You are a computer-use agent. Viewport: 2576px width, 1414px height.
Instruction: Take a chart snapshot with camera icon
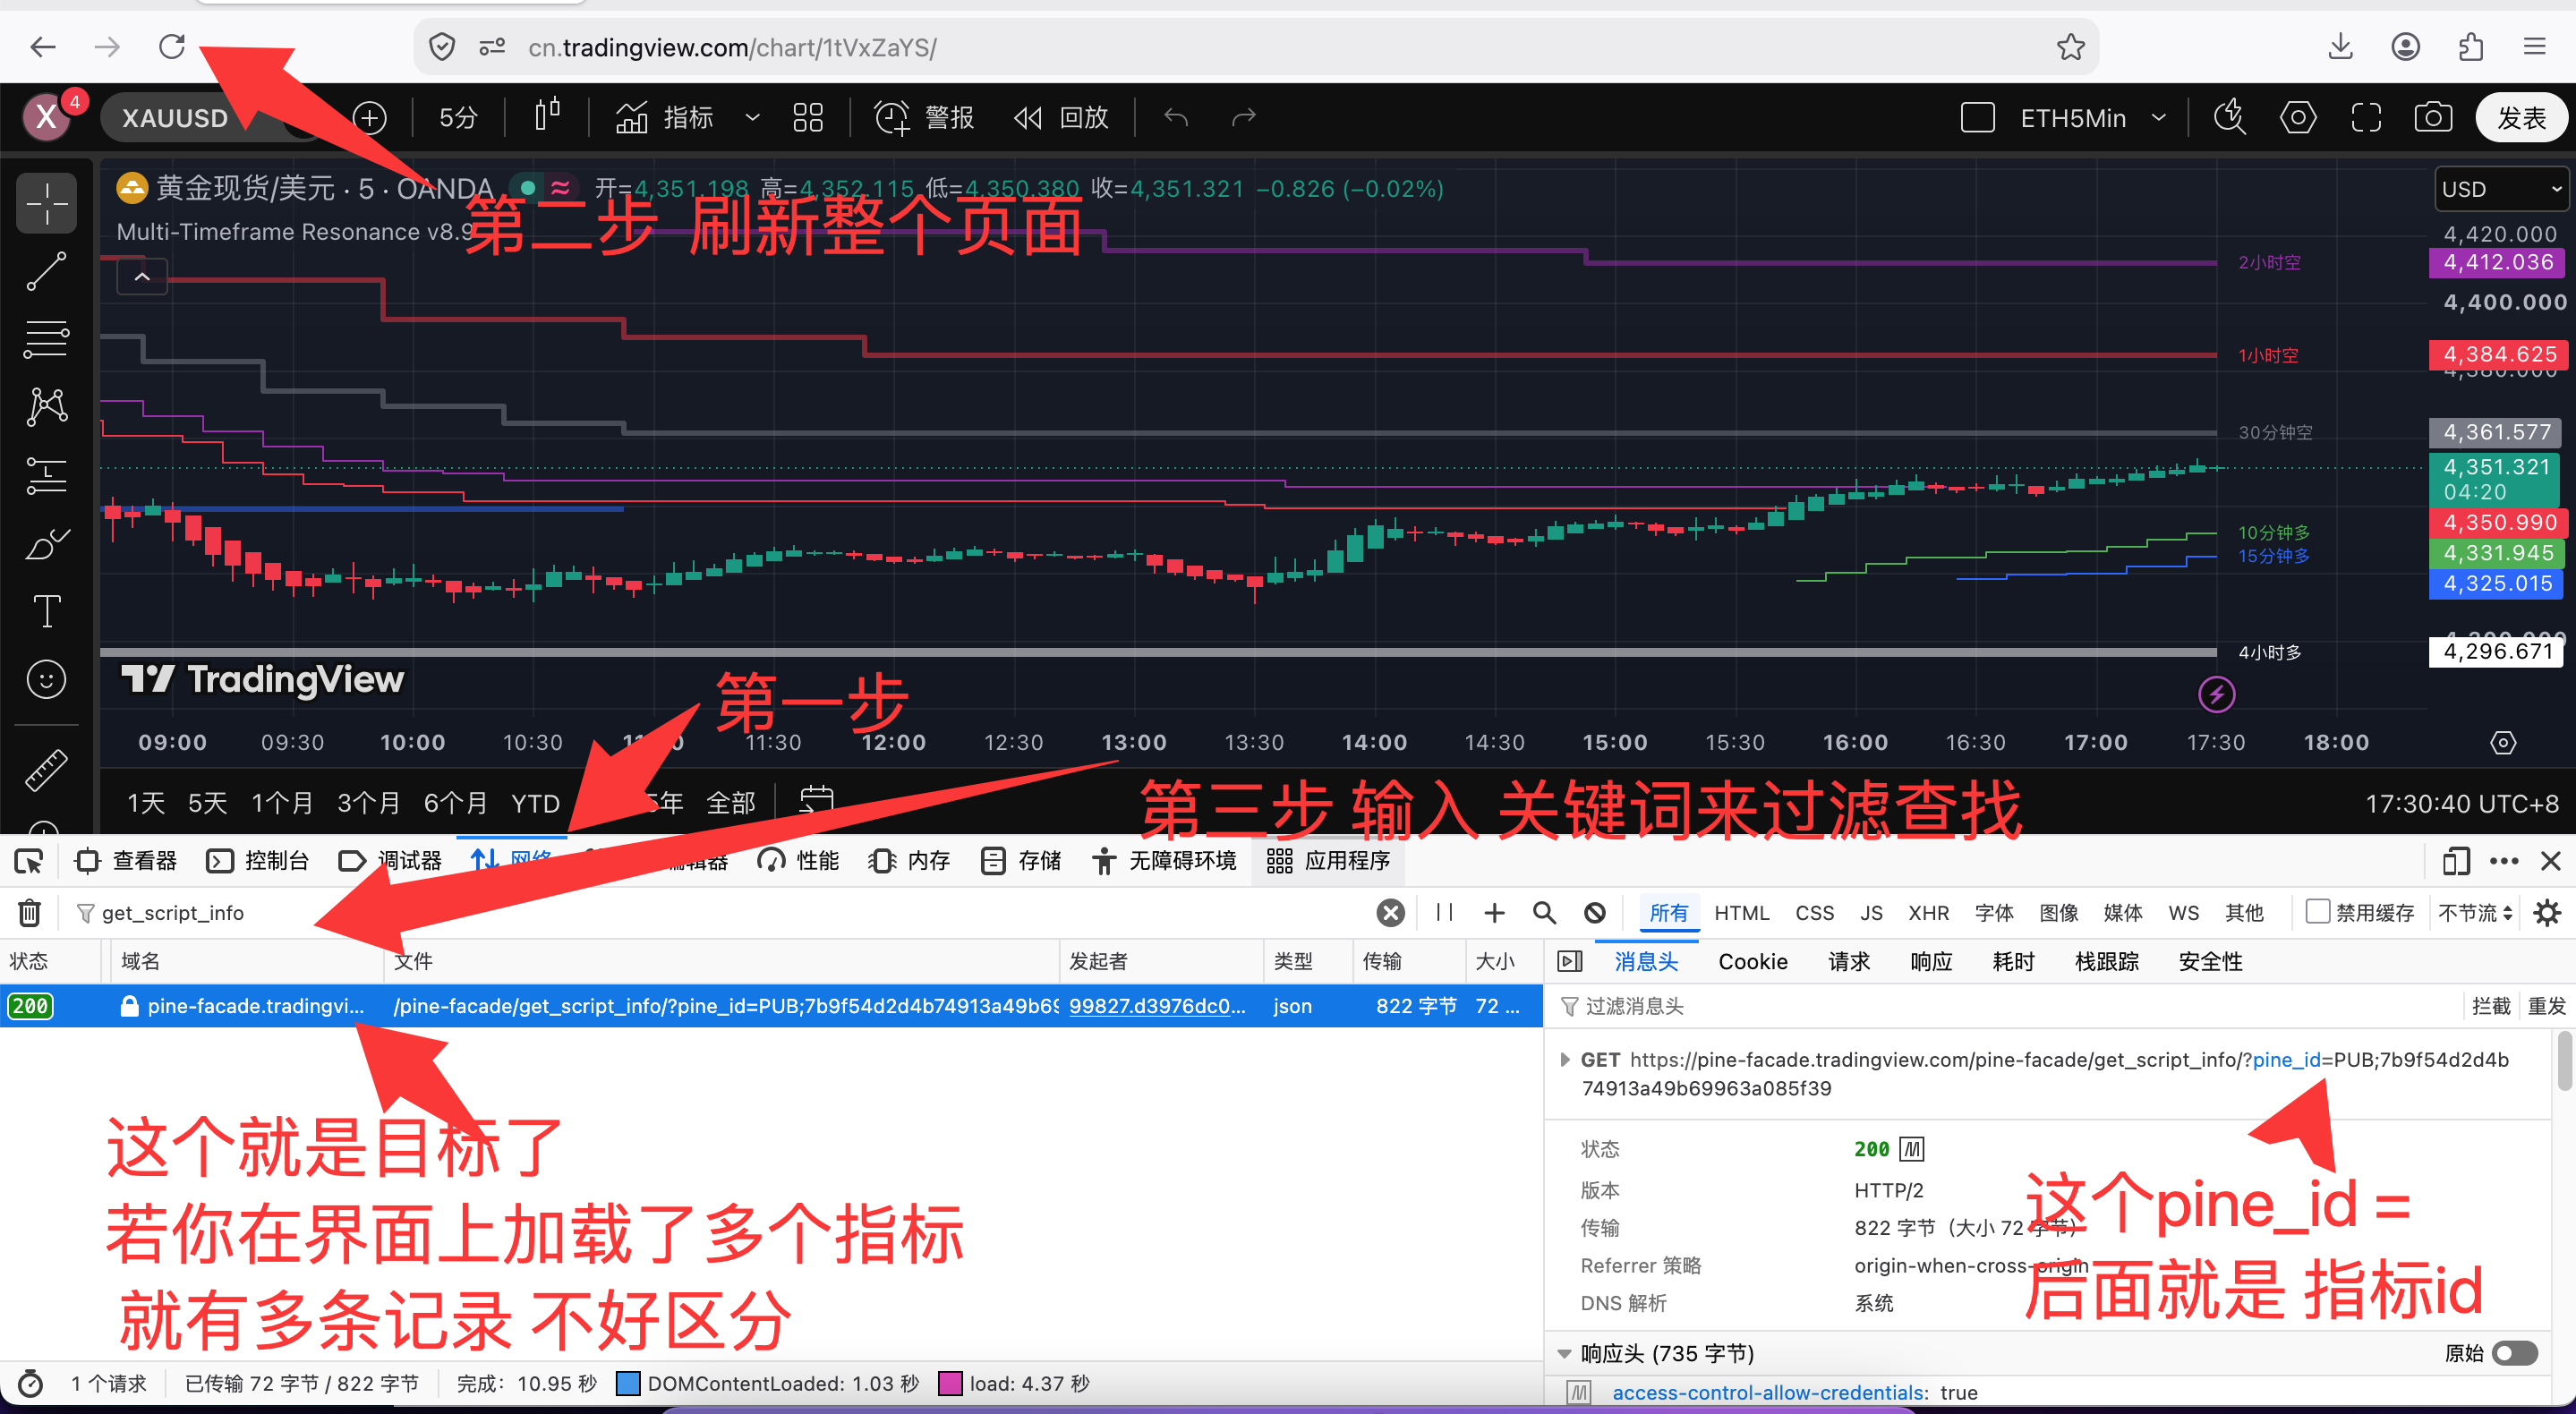point(2433,117)
